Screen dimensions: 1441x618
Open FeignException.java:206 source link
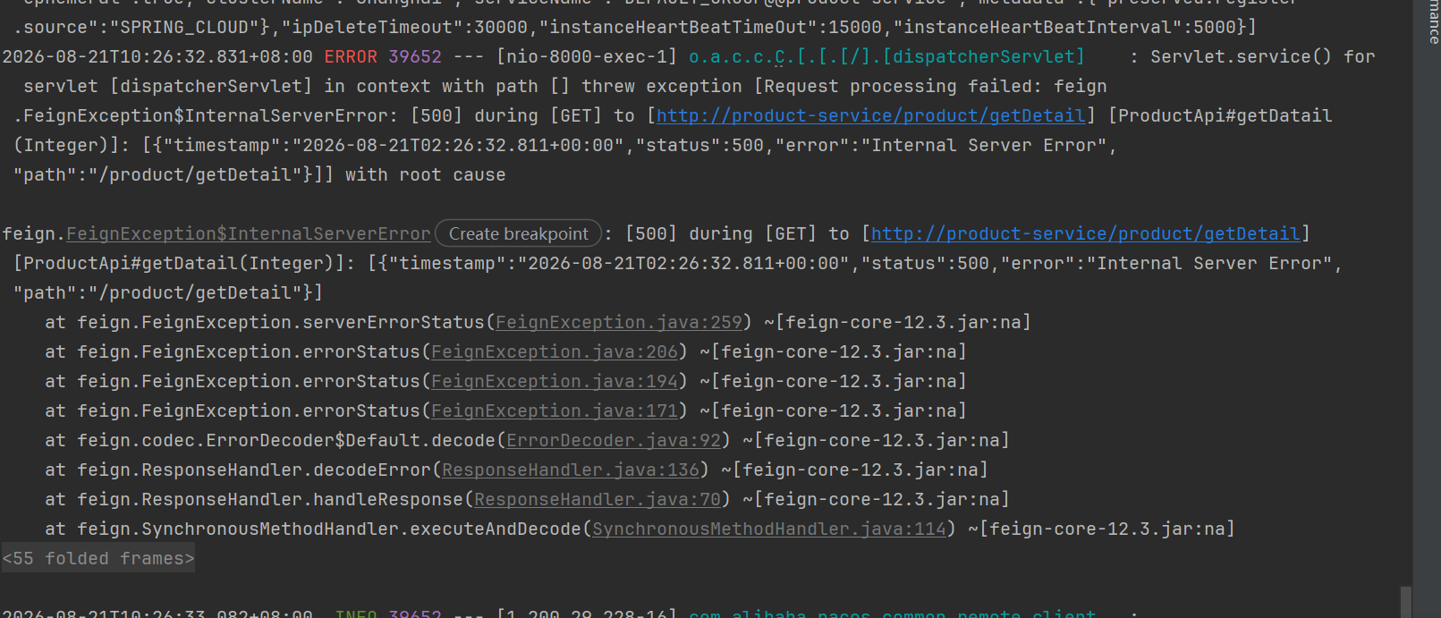click(x=555, y=351)
